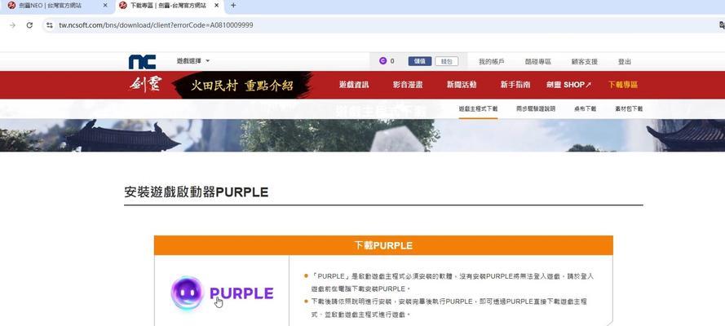The width and height of the screenshot is (725, 326).
Task: Click the translate icon in address bar
Action: pos(722,25)
